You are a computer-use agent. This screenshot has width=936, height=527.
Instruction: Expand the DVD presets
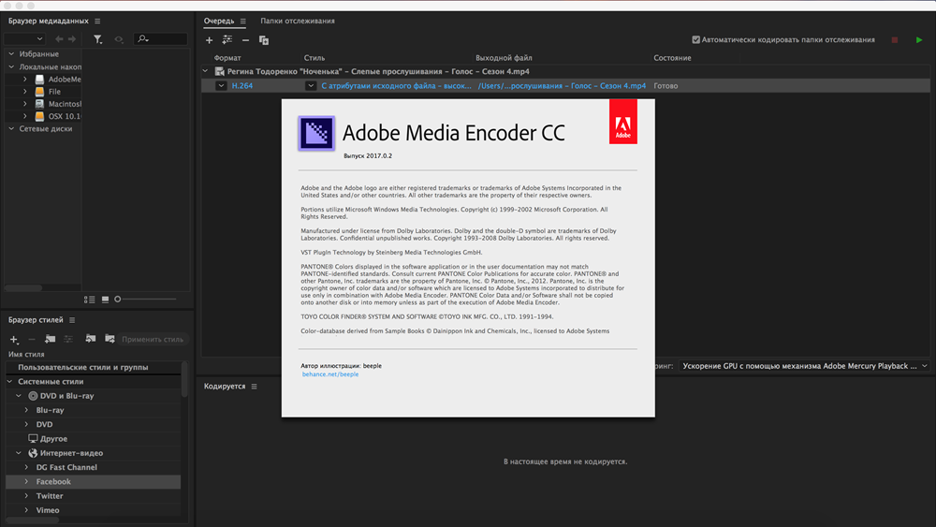(26, 424)
